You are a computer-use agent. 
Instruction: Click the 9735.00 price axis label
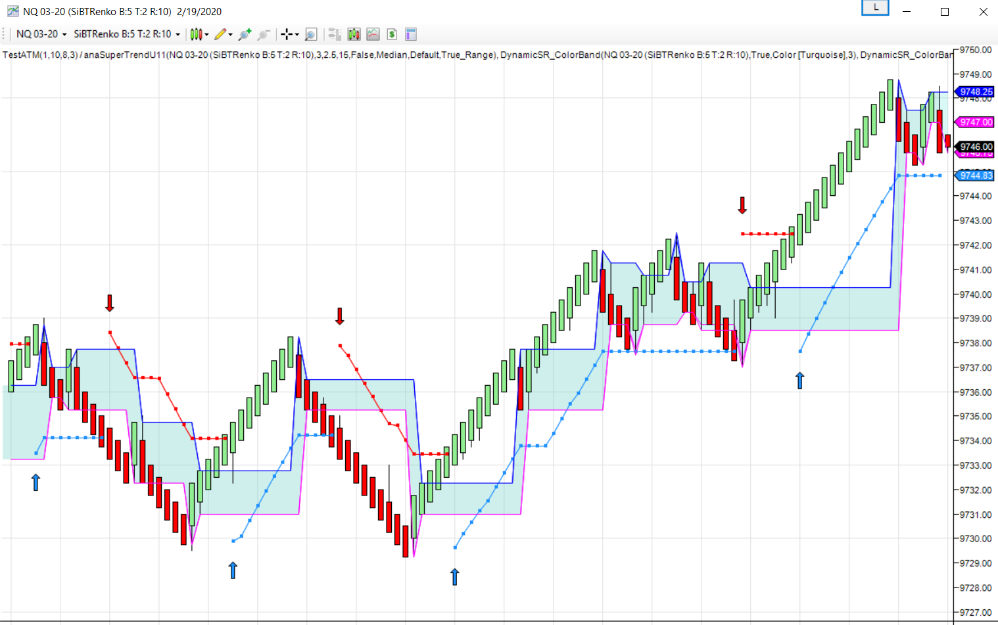pos(976,416)
